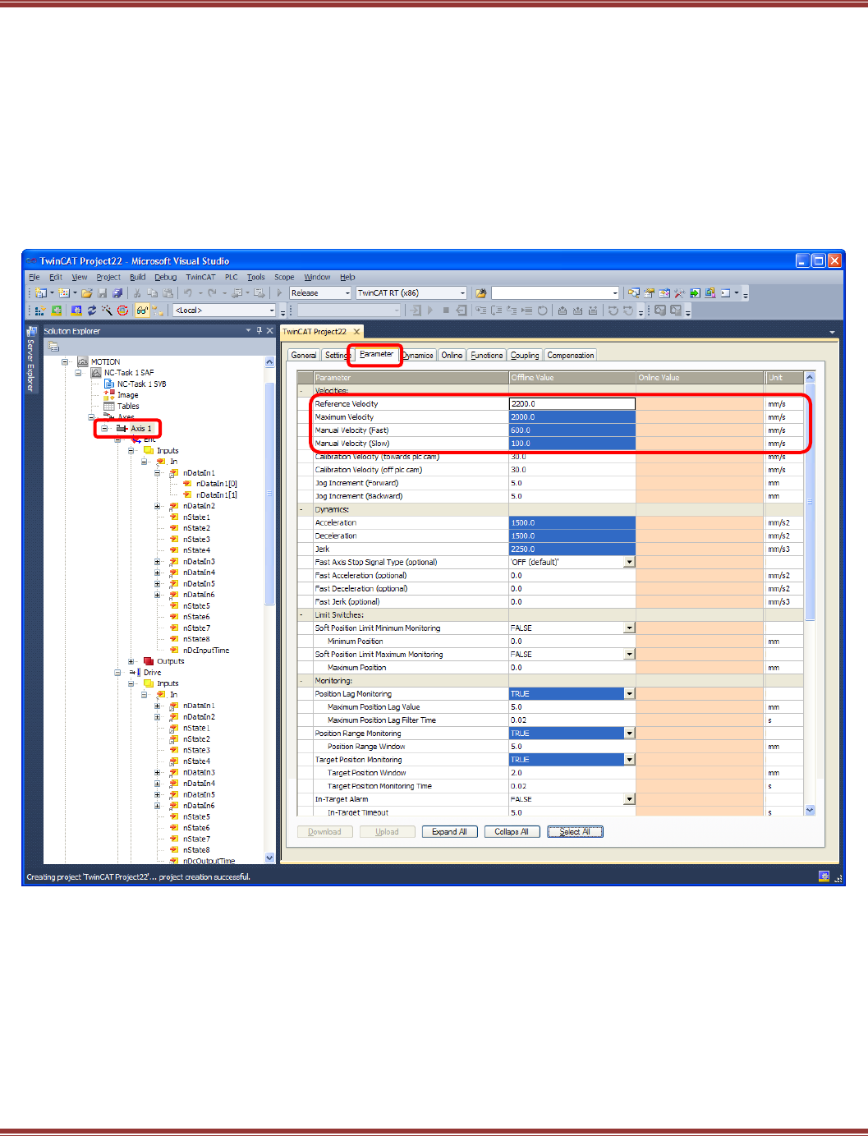Click the Toolbox wrench icon in toolbar
868x1136 pixels.
tap(679, 293)
